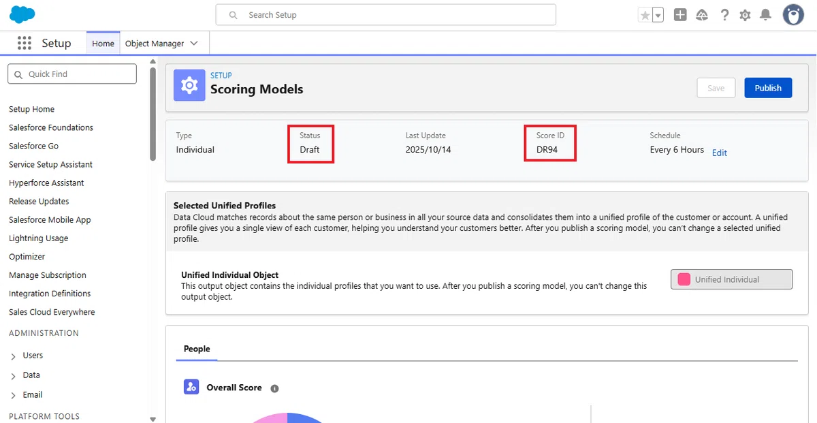This screenshot has height=423, width=817.
Task: Open the user profile avatar
Action: 793,14
